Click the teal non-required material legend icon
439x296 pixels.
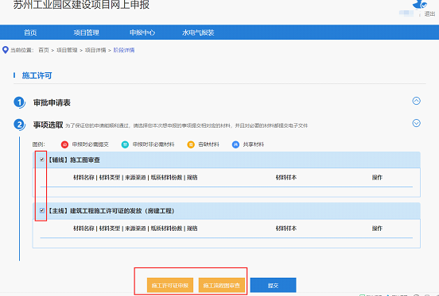125,144
